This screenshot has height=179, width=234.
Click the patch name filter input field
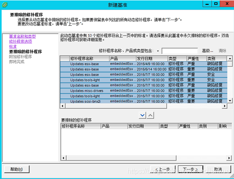pos(180,51)
